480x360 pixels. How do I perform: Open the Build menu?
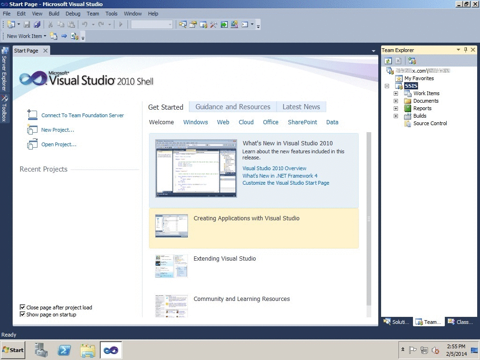pyautogui.click(x=54, y=14)
